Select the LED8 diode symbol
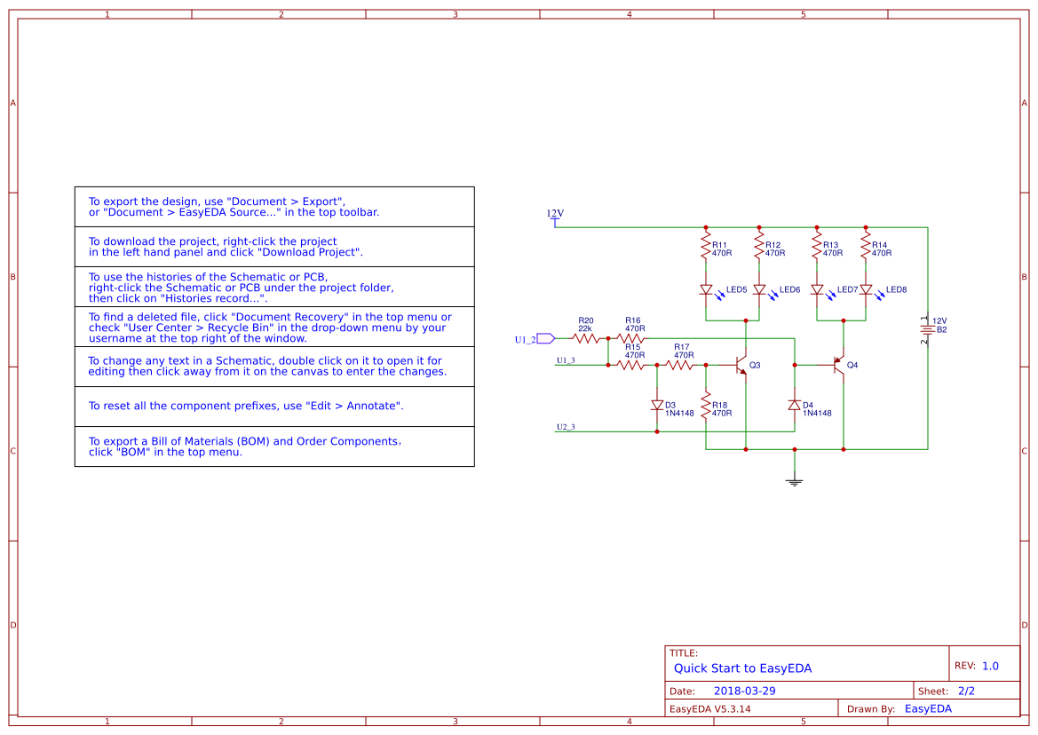Image resolution: width=1038 pixels, height=735 pixels. pos(868,290)
